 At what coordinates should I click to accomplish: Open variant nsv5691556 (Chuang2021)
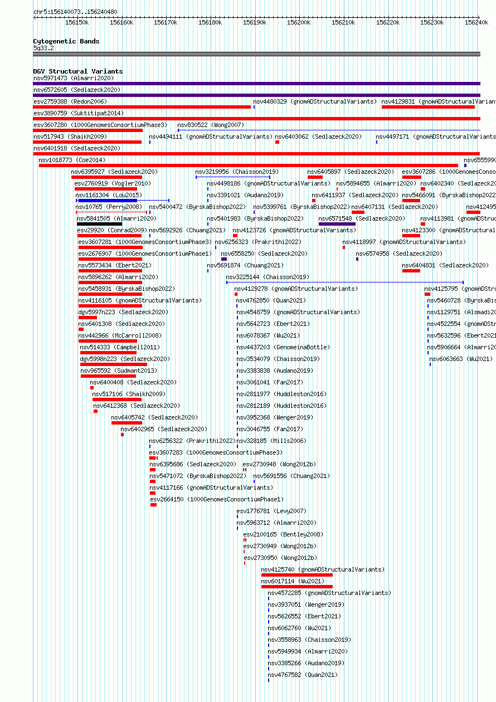coord(291,476)
